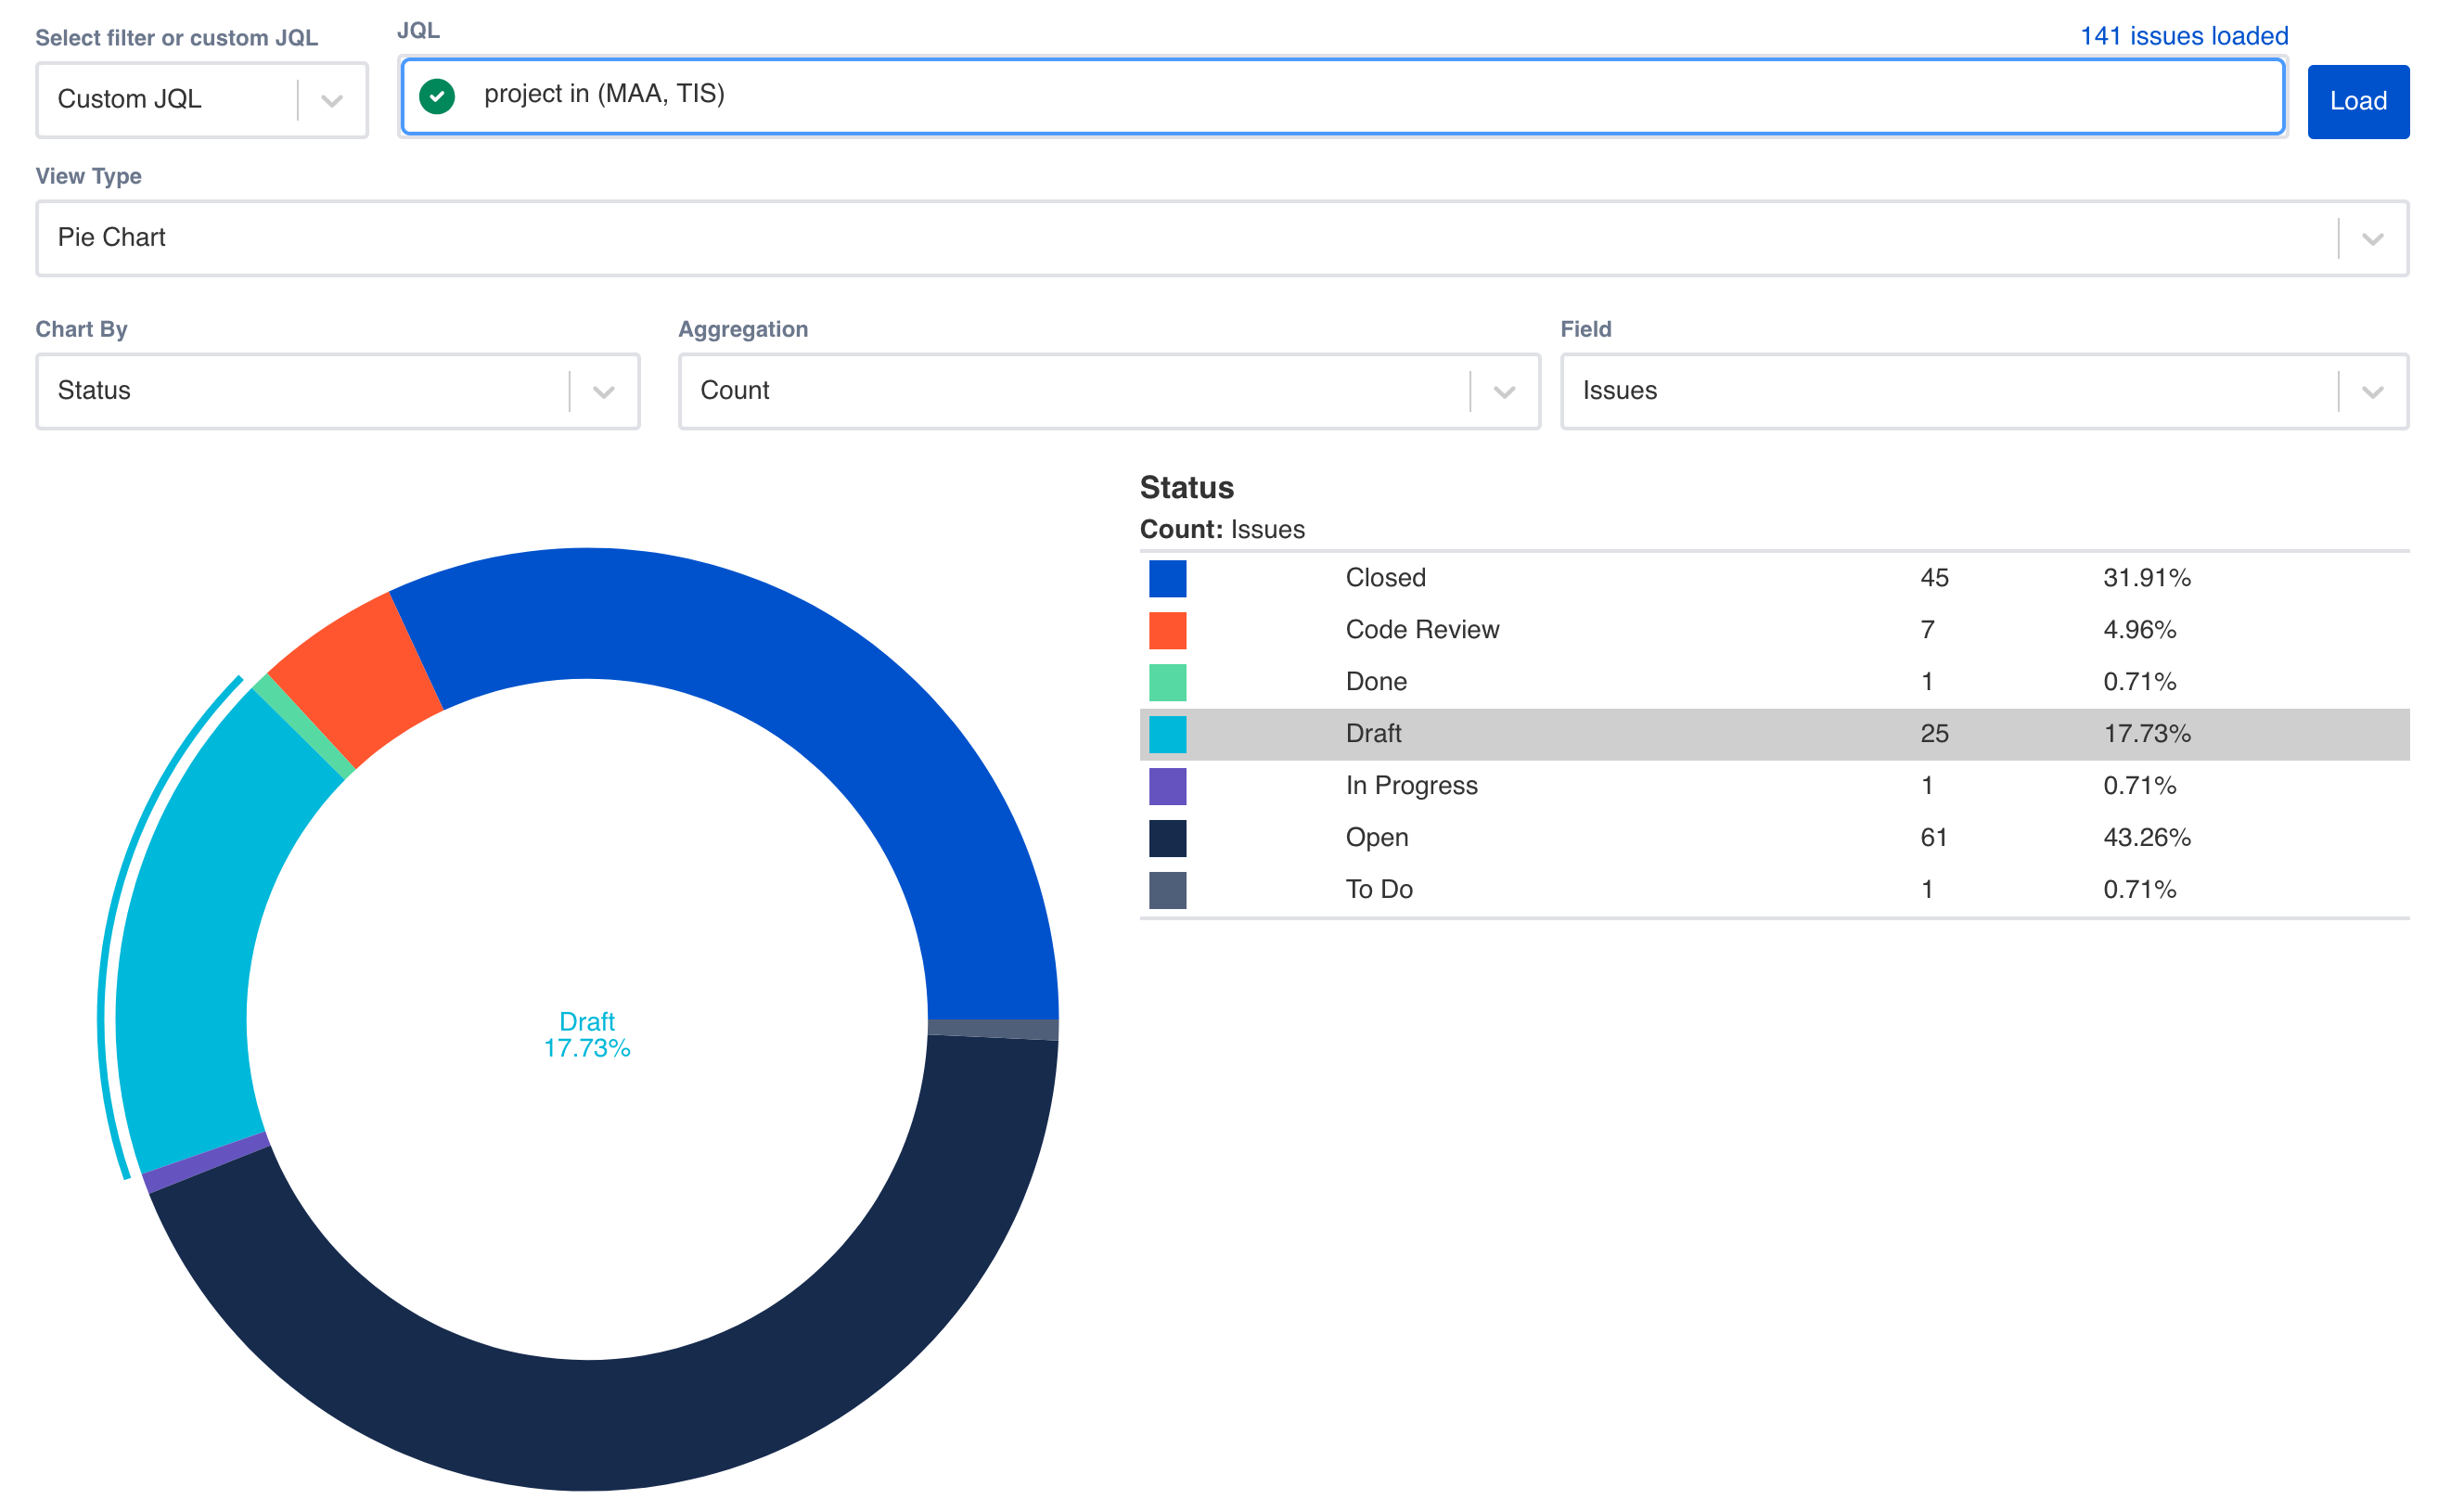Open the View Type dropdown showing Pie Chart
This screenshot has height=1512, width=2438.
[2371, 238]
